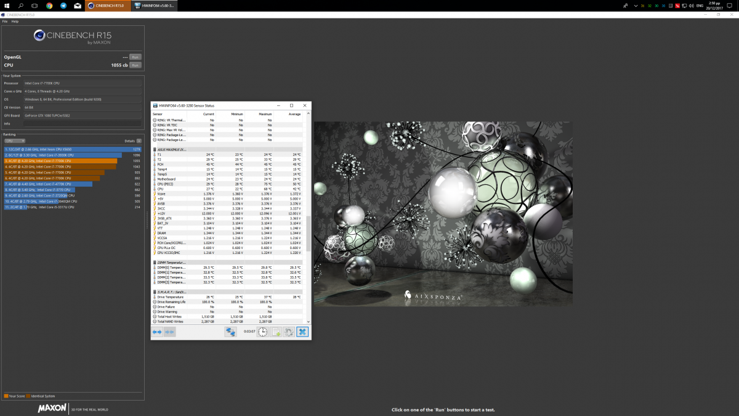Select i7-7700K ranking entry scoring 1043

tap(72, 166)
